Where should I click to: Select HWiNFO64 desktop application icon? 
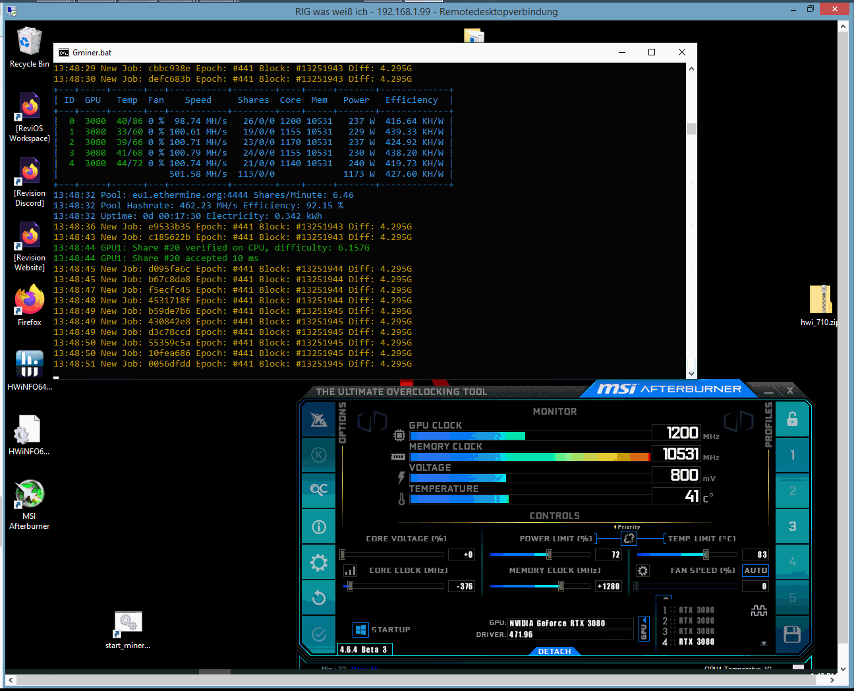(30, 370)
